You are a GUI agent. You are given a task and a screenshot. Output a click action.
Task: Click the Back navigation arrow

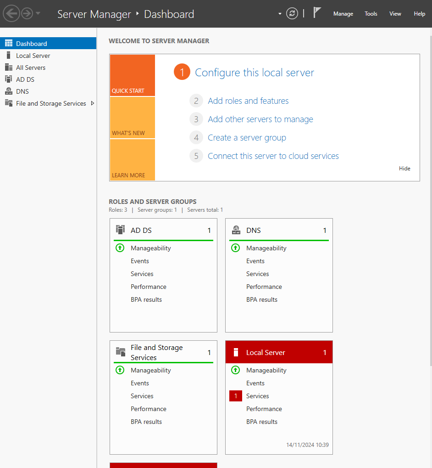click(11, 13)
